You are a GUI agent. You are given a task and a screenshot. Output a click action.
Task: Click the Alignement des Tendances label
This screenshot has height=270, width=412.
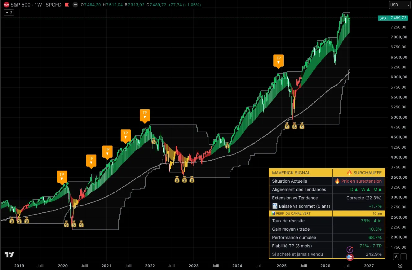(x=299, y=189)
